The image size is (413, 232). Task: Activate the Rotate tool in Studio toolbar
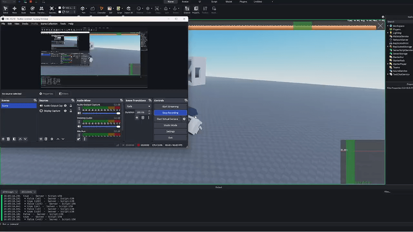pyautogui.click(x=32, y=10)
